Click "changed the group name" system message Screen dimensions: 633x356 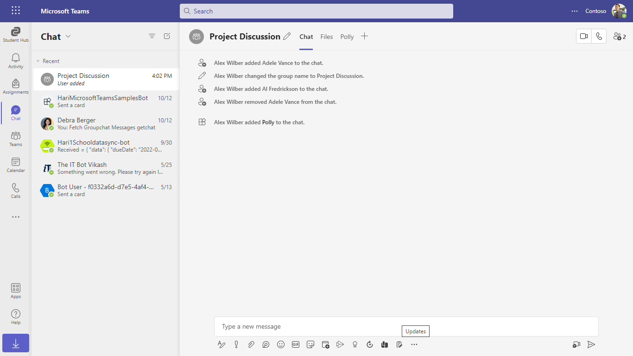(289, 76)
